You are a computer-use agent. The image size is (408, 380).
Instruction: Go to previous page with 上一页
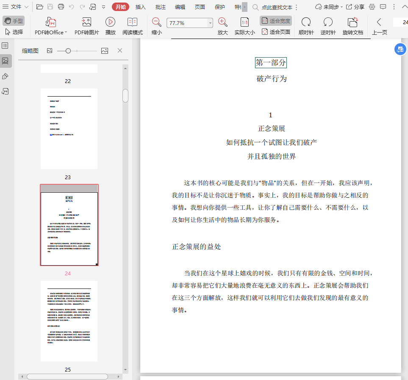coord(379,22)
